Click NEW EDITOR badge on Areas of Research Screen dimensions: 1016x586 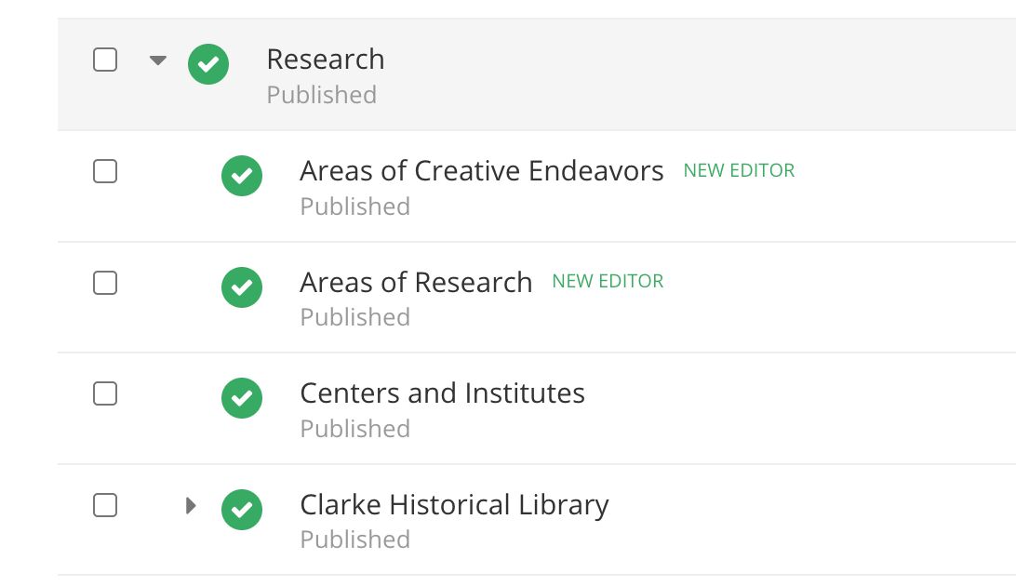pyautogui.click(x=608, y=282)
